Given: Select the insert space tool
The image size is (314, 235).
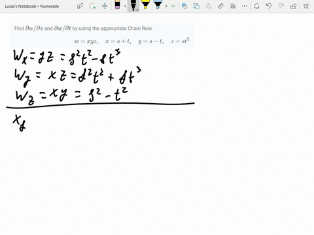Looking at the screenshot, I should click(x=105, y=6).
